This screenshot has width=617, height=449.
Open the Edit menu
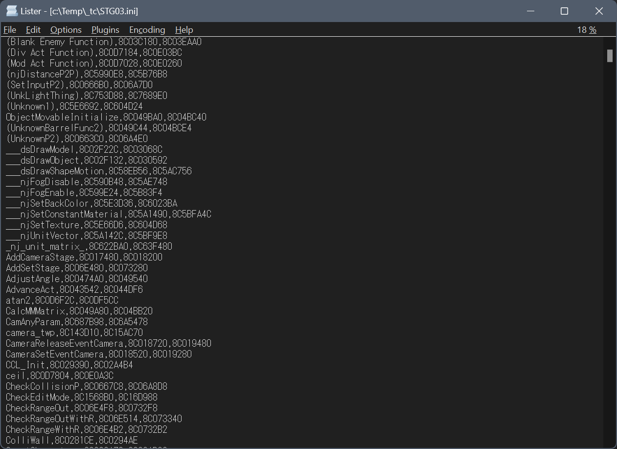coord(33,30)
